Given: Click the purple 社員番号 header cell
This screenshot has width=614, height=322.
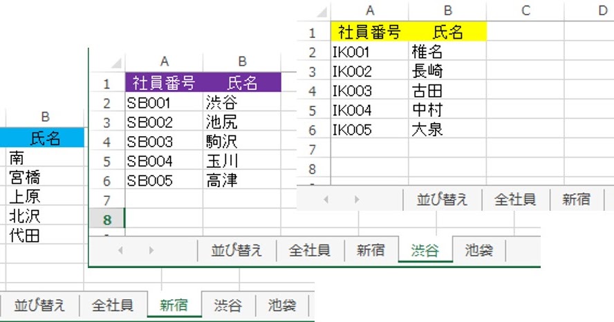Looking at the screenshot, I should 165,82.
